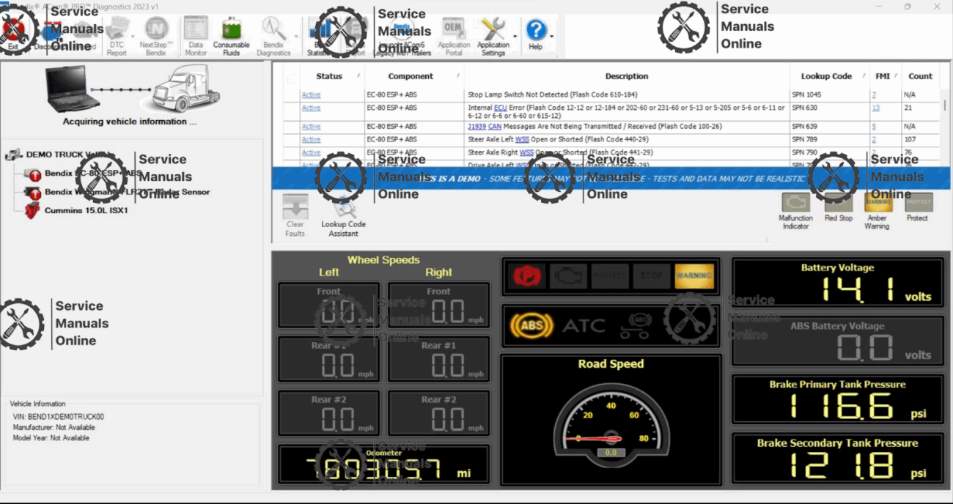Image resolution: width=953 pixels, height=504 pixels.
Task: Click the ABS warning indicator on the dashboard
Action: click(532, 325)
